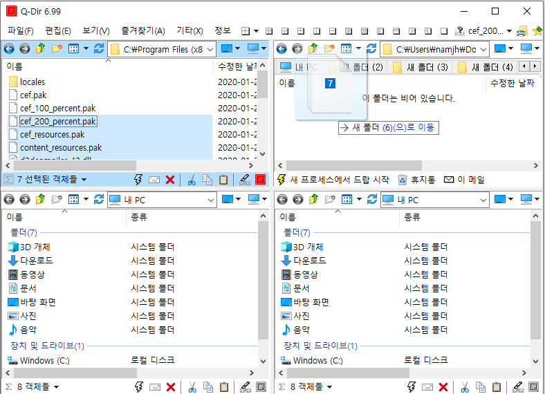The image size is (545, 394).
Task: Collapse 장치 및 드라이브(1) group in bottom-right pane
Action: point(320,346)
